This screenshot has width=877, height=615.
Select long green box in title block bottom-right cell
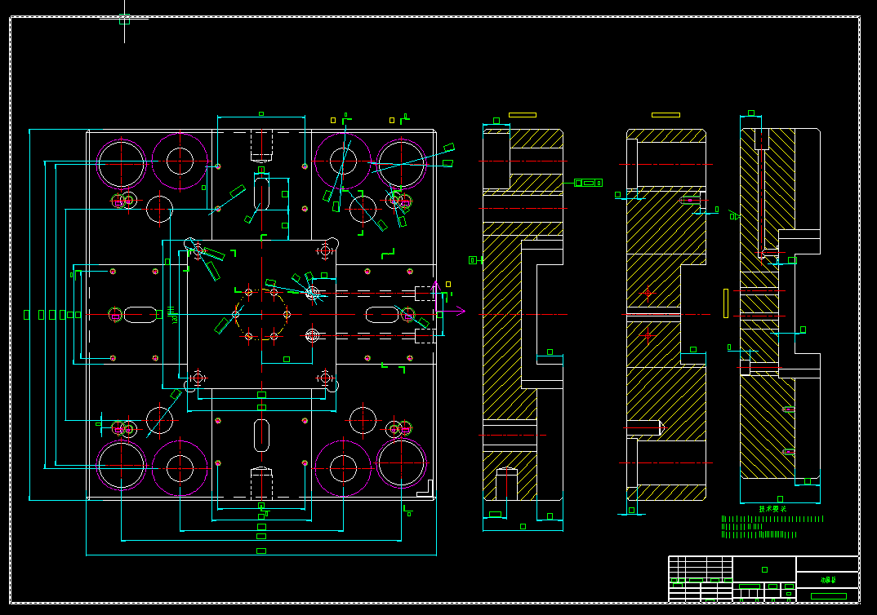click(x=828, y=596)
